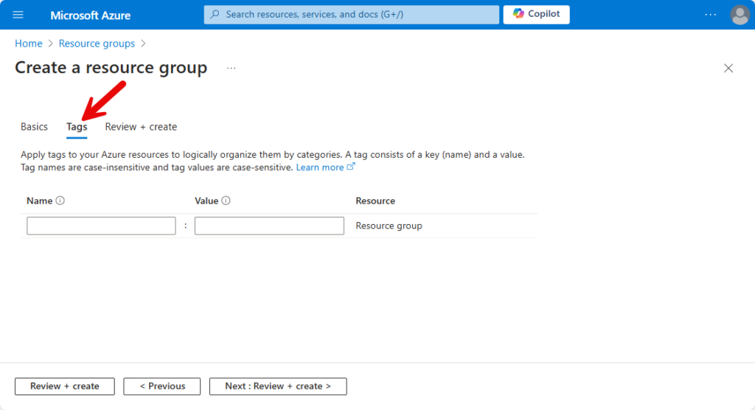Click the 'Resource group' cell text

click(x=389, y=226)
